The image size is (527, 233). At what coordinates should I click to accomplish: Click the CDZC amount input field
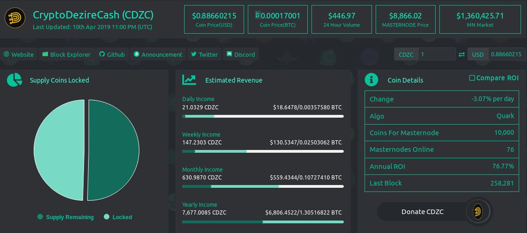coord(437,54)
